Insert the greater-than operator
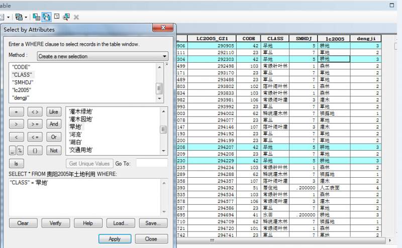Viewport: 402px width, 248px height. click(17, 124)
